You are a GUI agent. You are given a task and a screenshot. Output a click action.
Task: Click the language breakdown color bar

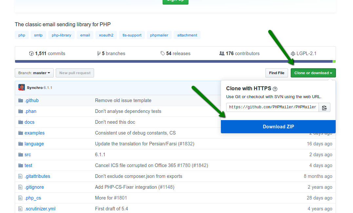click(175, 61)
